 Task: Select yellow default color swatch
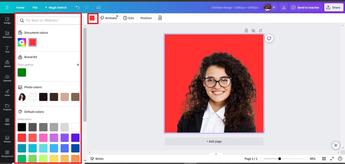coord(54,159)
